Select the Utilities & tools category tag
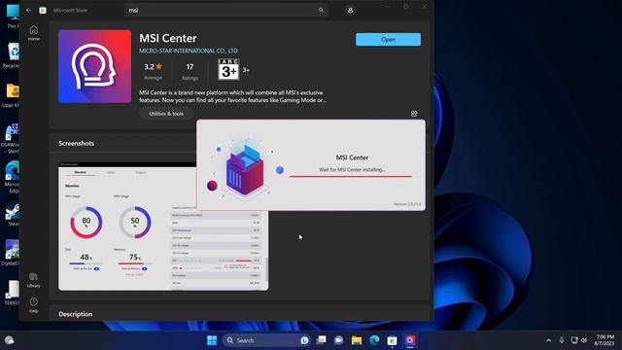The image size is (622, 350). (x=166, y=114)
